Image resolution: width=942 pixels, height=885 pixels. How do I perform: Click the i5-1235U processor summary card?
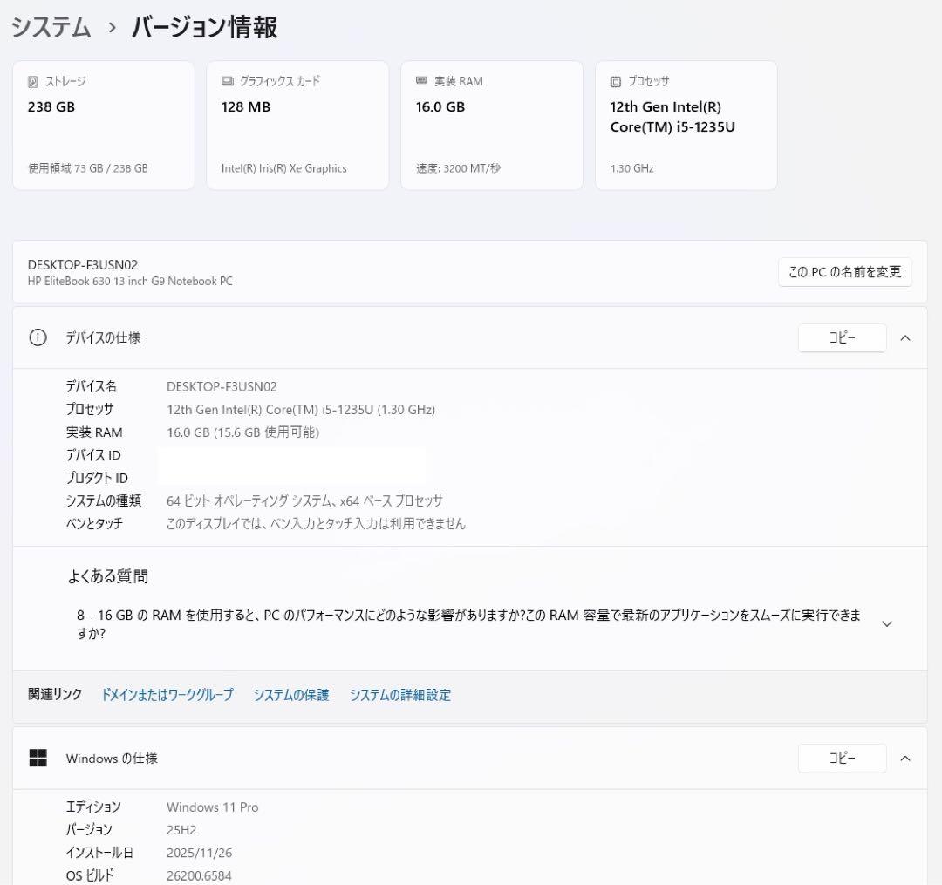pos(686,125)
